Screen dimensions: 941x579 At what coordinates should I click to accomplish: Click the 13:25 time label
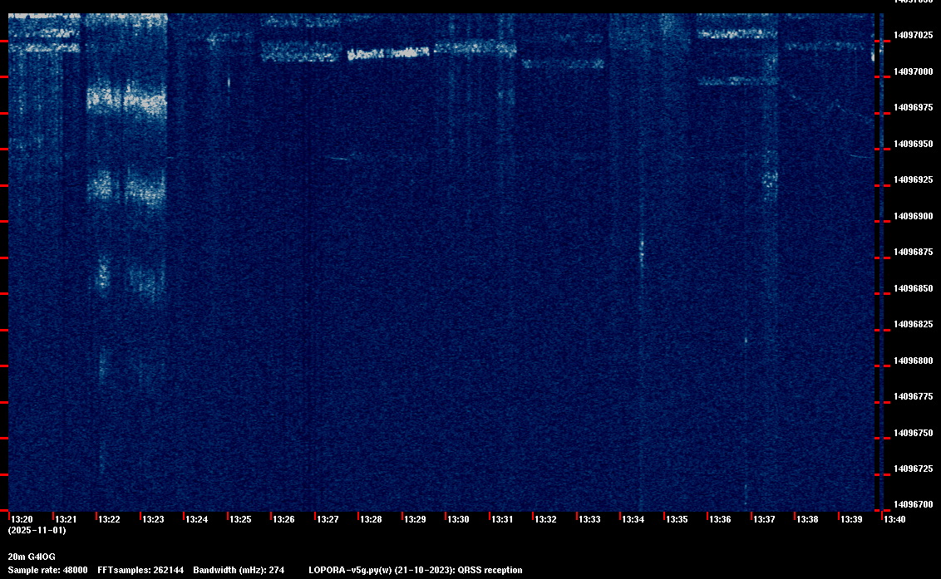coord(240,519)
